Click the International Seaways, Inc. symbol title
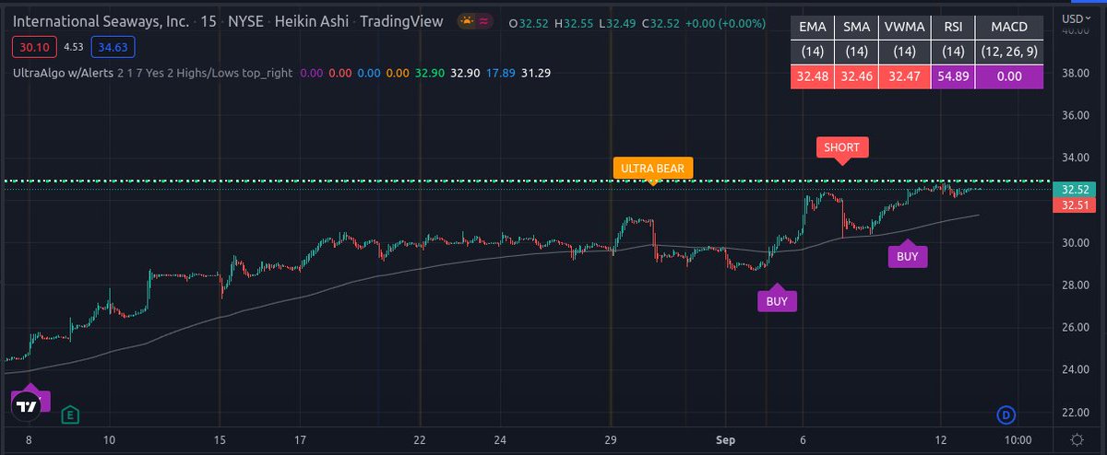1107x455 pixels. 99,21
